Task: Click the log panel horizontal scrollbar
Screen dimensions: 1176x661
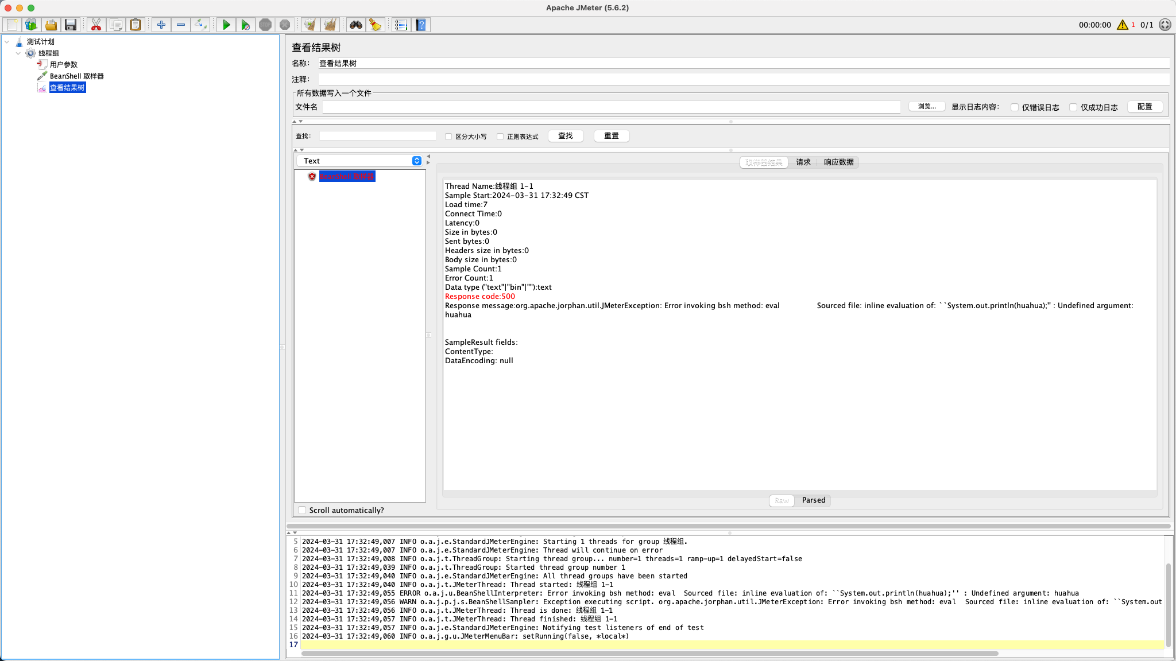Action: (x=649, y=654)
